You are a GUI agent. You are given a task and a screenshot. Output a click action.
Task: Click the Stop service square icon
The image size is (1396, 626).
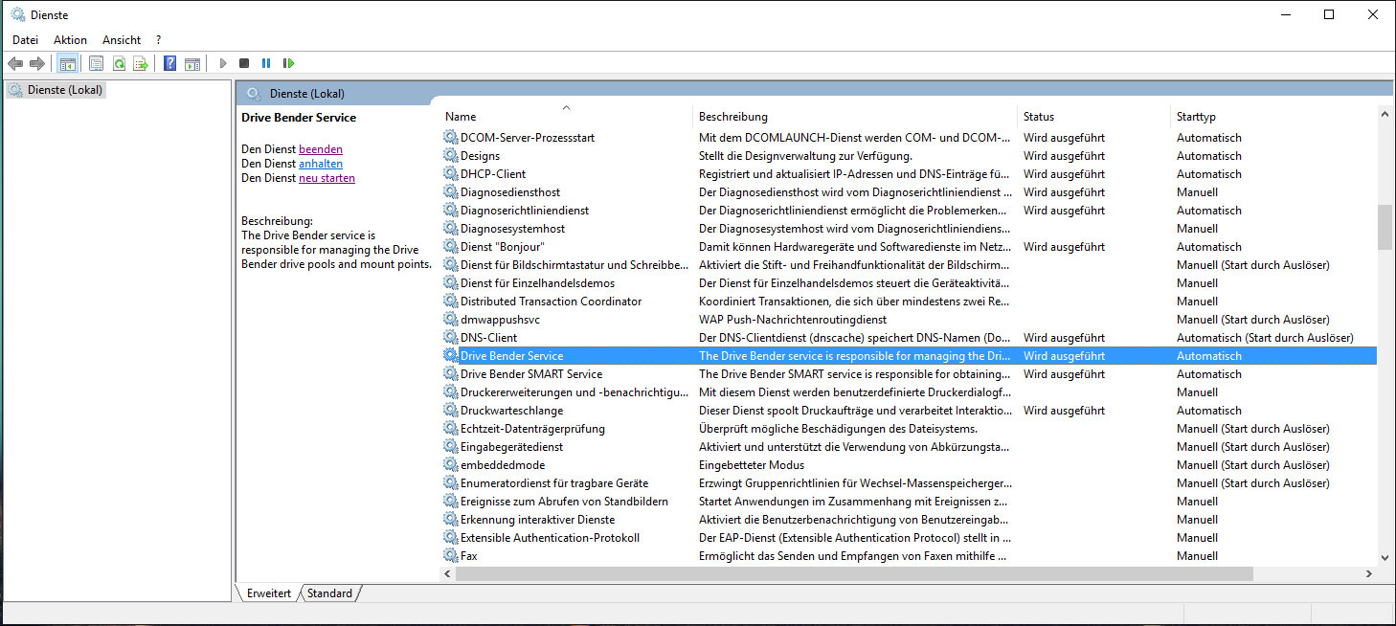click(x=244, y=63)
